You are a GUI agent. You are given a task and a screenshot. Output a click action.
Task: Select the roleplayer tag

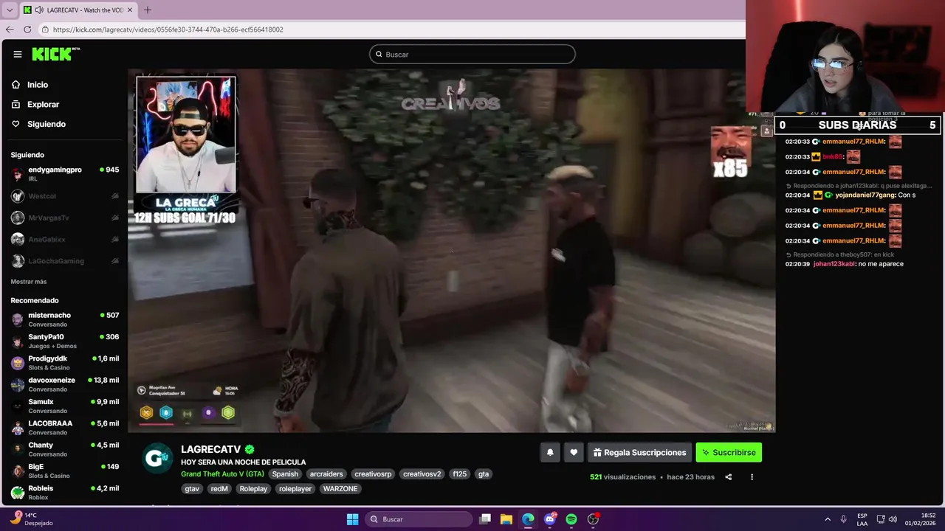295,489
